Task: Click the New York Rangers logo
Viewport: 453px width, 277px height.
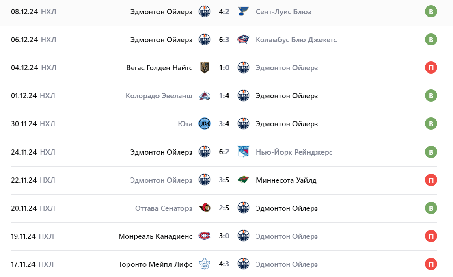Action: 244,152
